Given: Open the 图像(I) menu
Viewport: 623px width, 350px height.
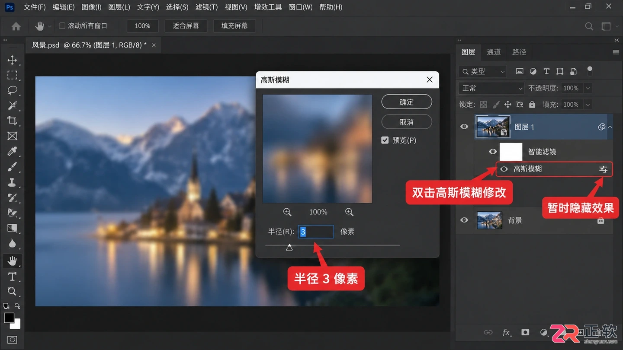Looking at the screenshot, I should pyautogui.click(x=91, y=7).
